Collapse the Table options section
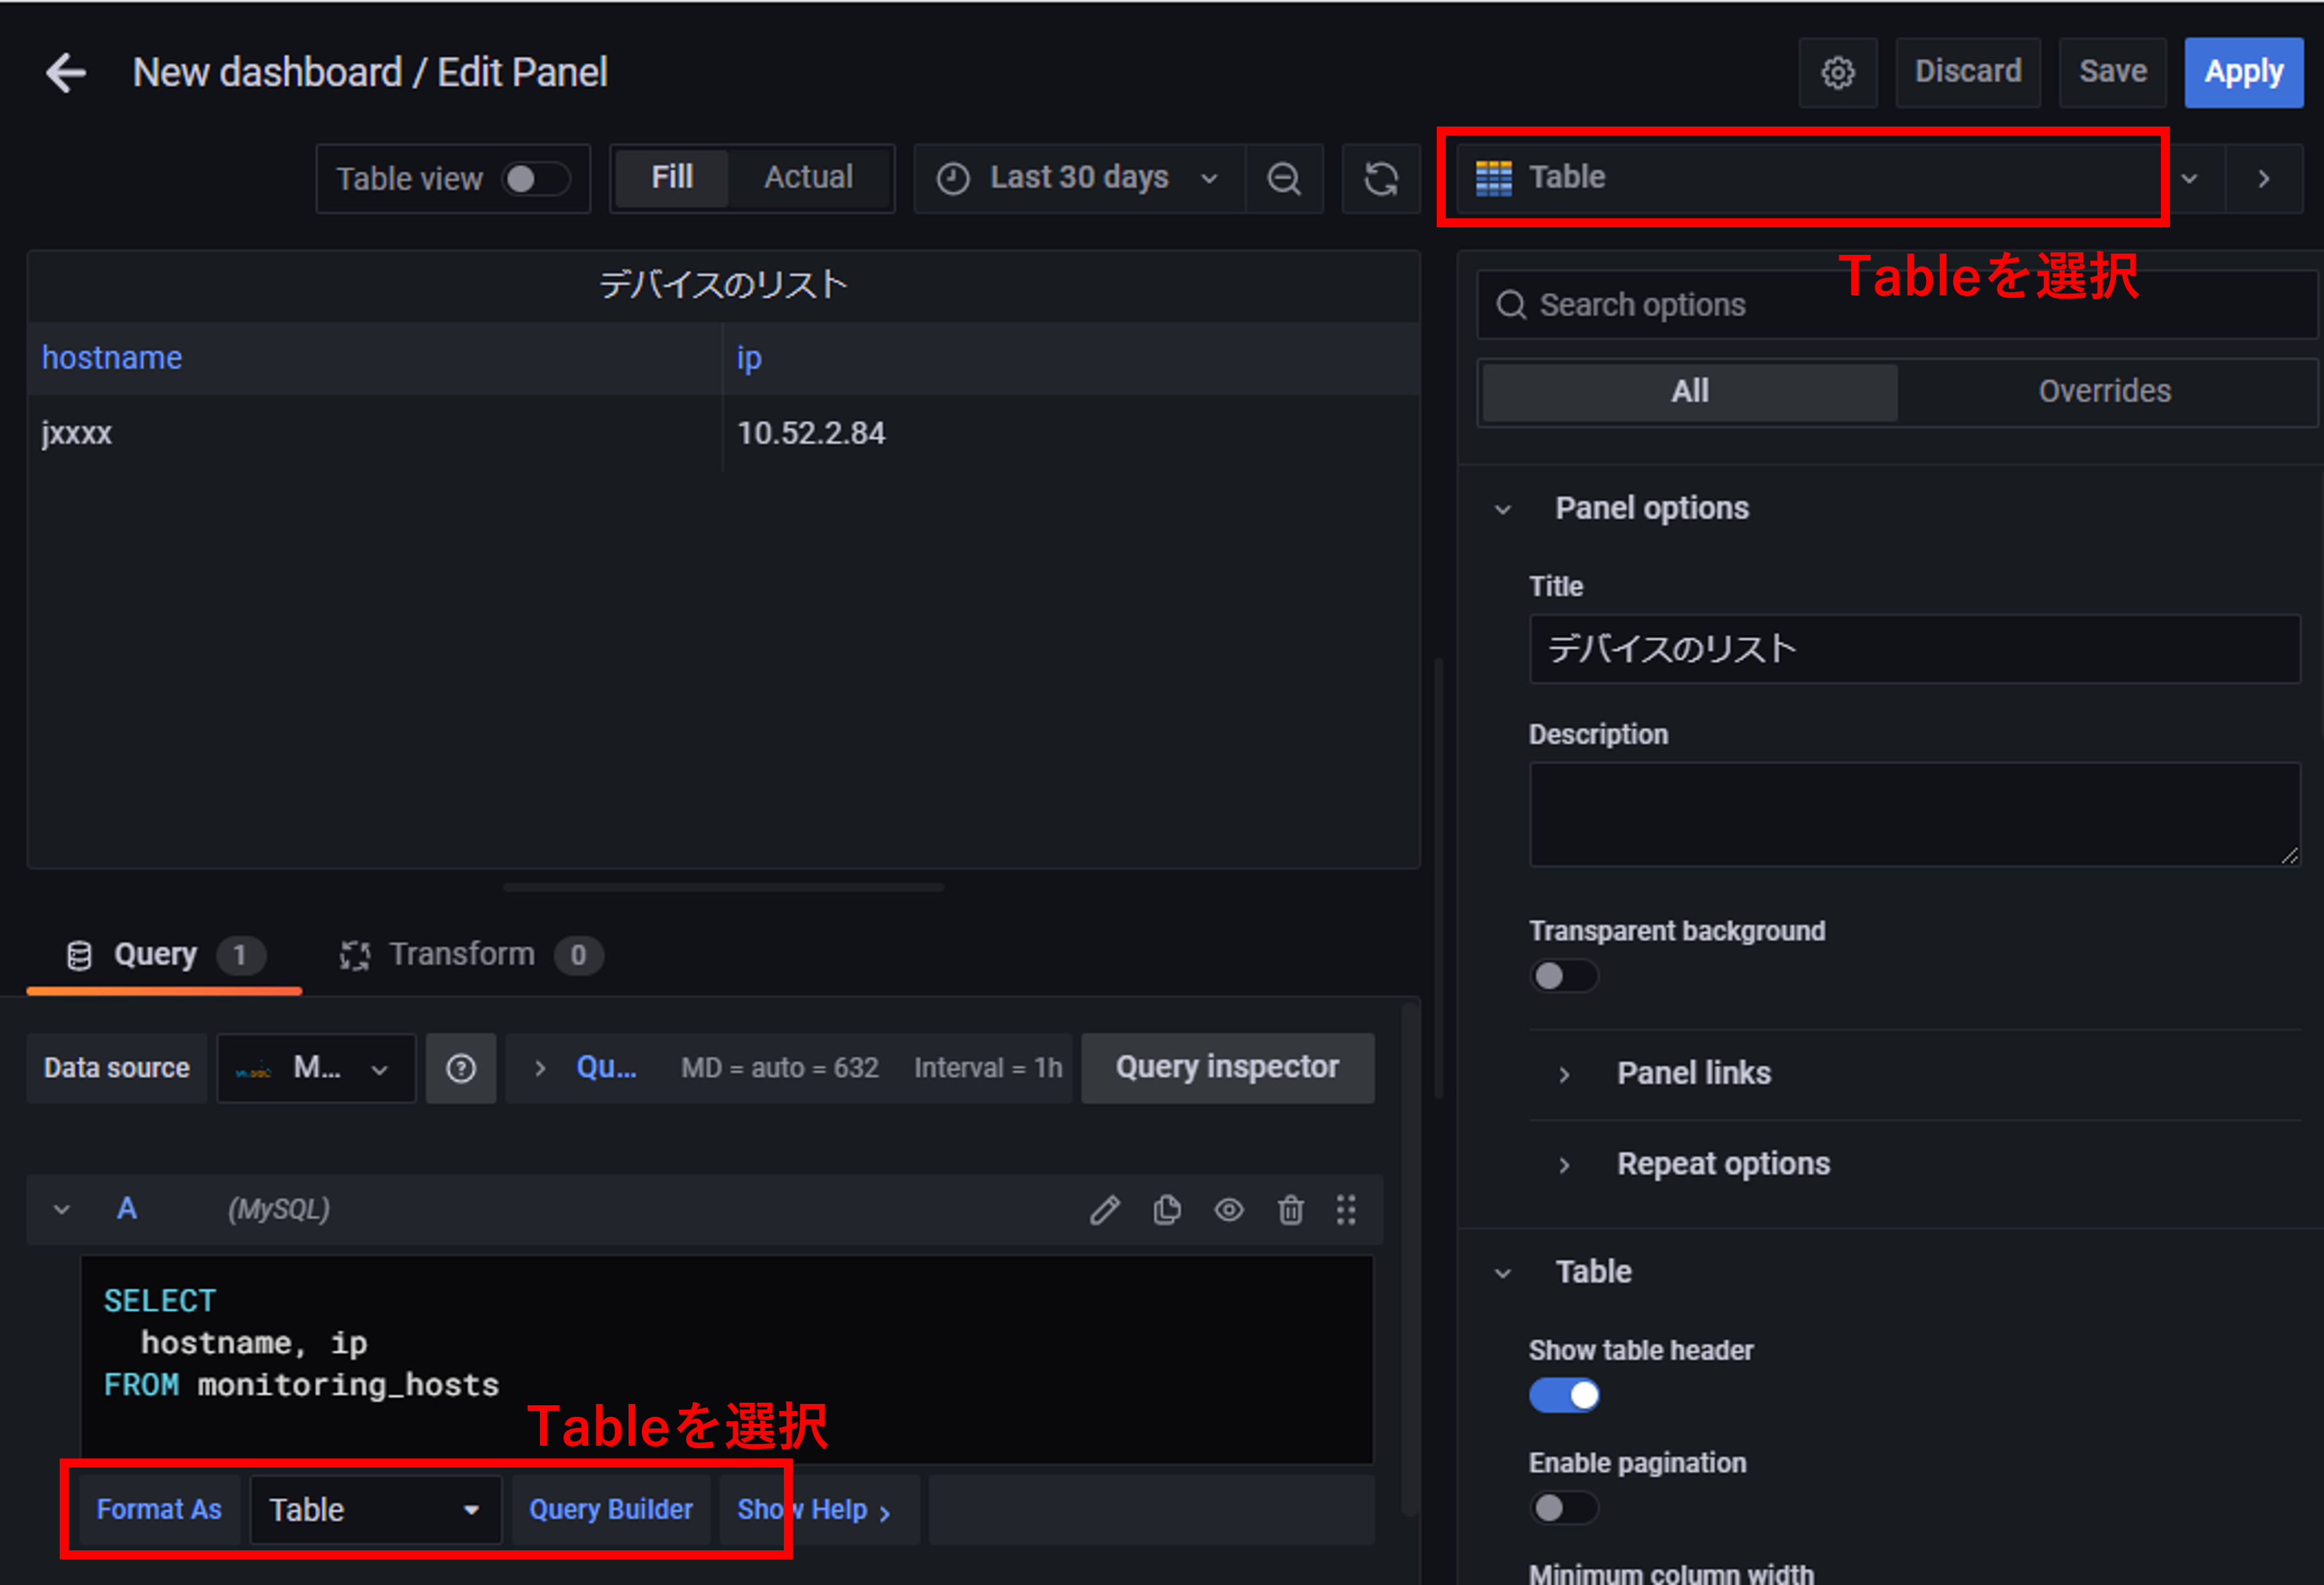 pos(1503,1273)
